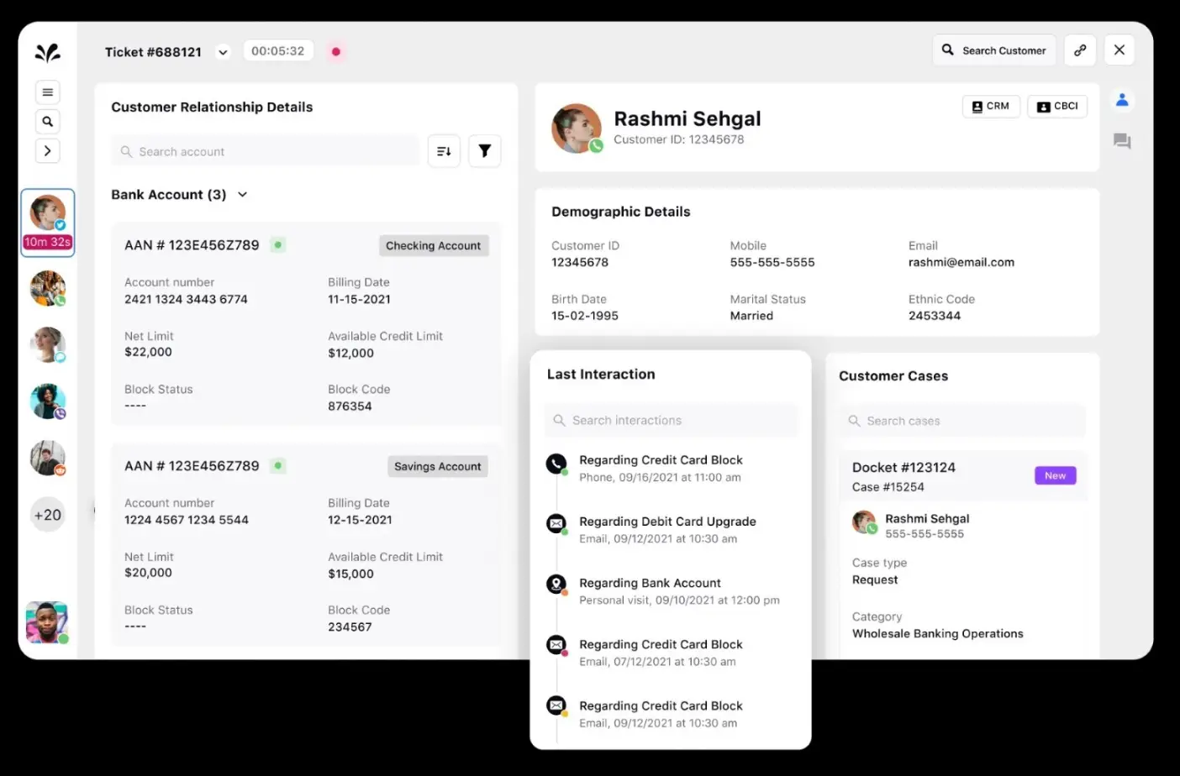Collapse the Bank Account (3) section
This screenshot has width=1180, height=776.
tap(242, 194)
